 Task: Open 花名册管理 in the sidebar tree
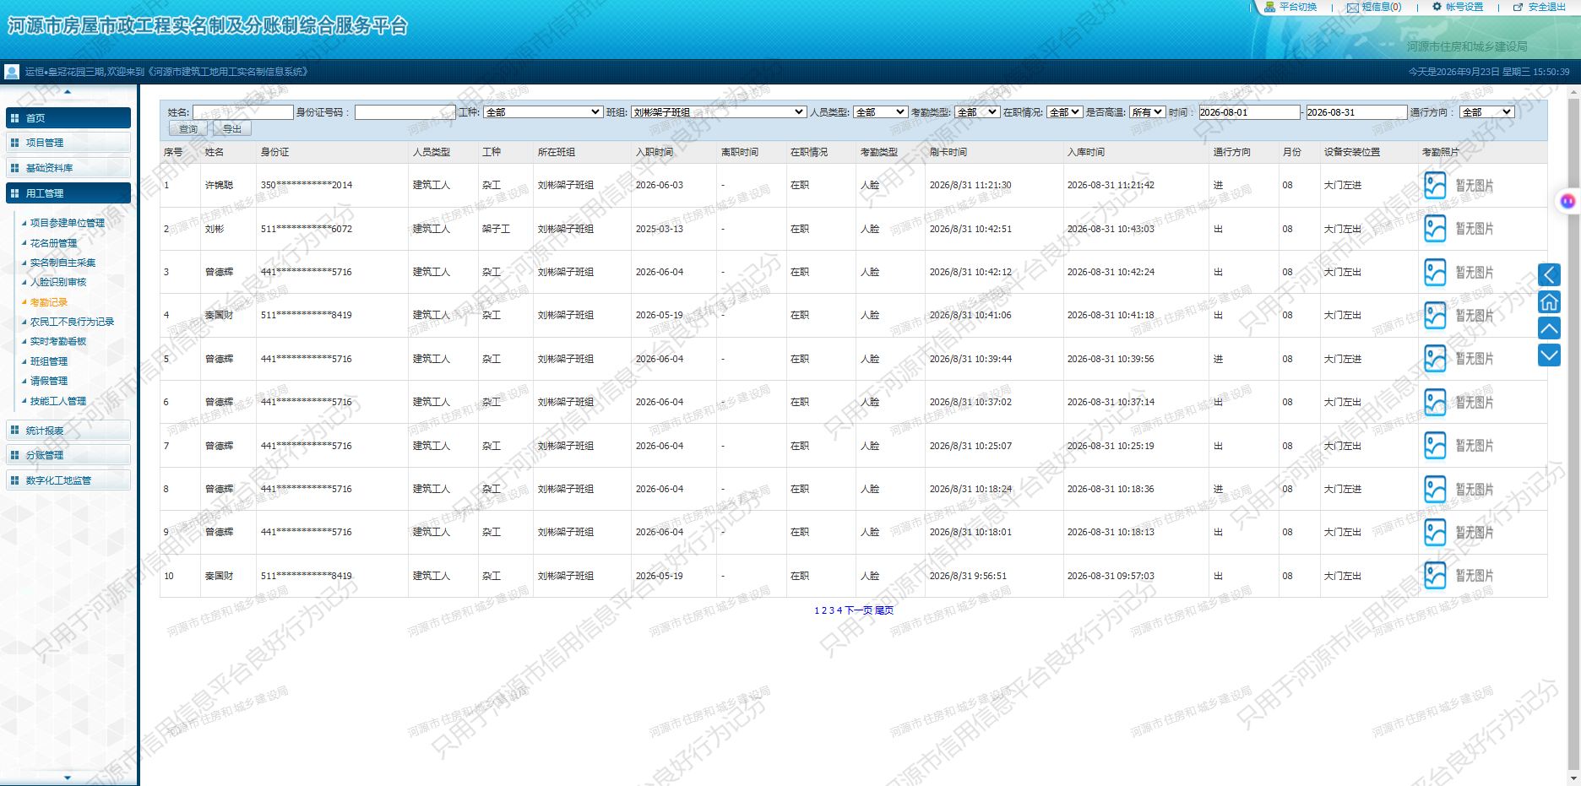53,243
